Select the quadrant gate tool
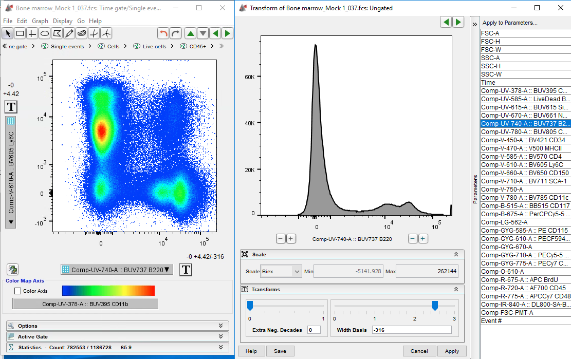Viewport: 571px width, 359px height. point(32,33)
